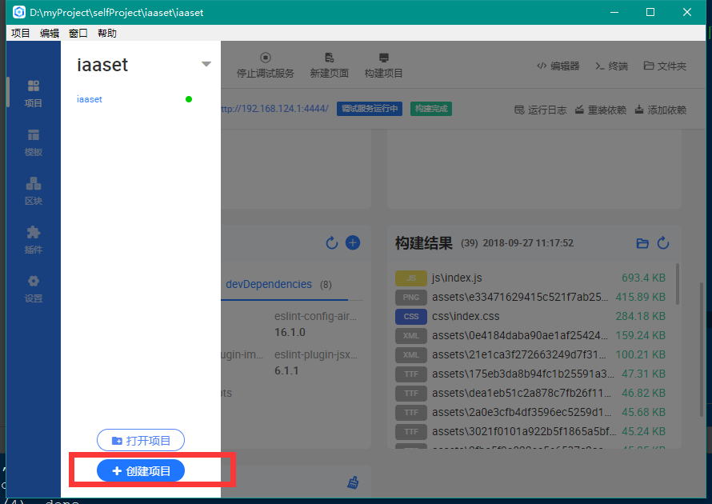Open the 帮助 menu
712x504 pixels.
point(107,33)
